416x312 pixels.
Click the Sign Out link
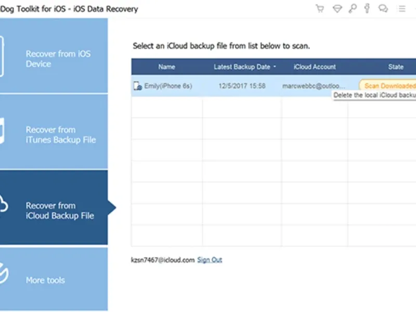click(210, 259)
